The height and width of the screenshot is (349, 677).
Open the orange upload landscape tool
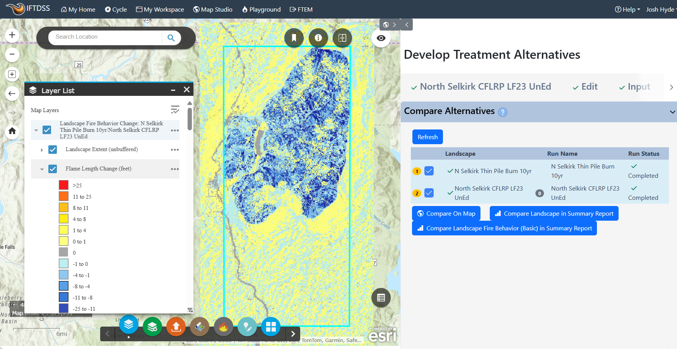point(176,327)
